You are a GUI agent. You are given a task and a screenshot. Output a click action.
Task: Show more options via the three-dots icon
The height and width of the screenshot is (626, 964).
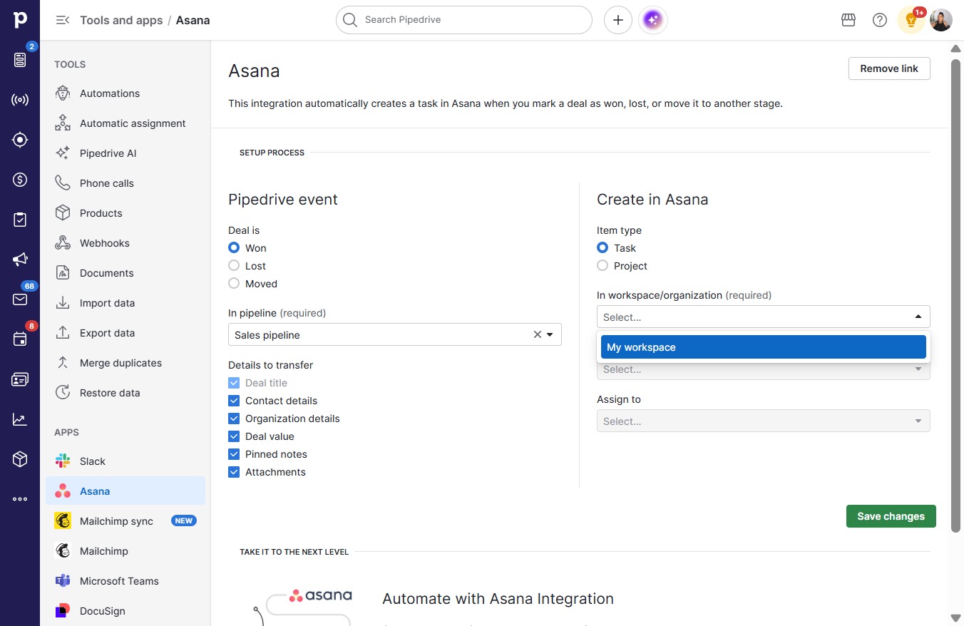20,499
